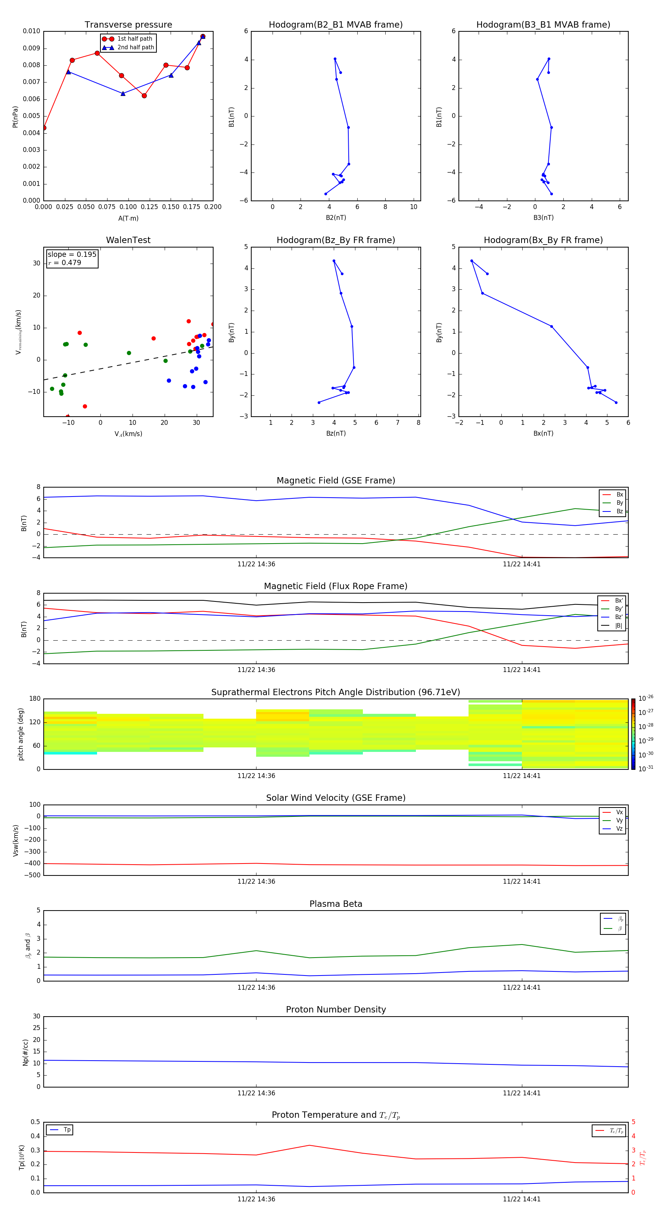Click 11/22 14:41 tick under GSE magnetic field
The height and width of the screenshot is (1232, 672).
521,564
